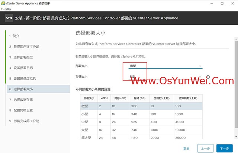238x153 pixels.
Task: Click the storage size info icon
Action: [x=208, y=77]
